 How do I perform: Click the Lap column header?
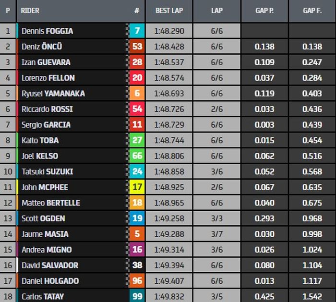217,11
